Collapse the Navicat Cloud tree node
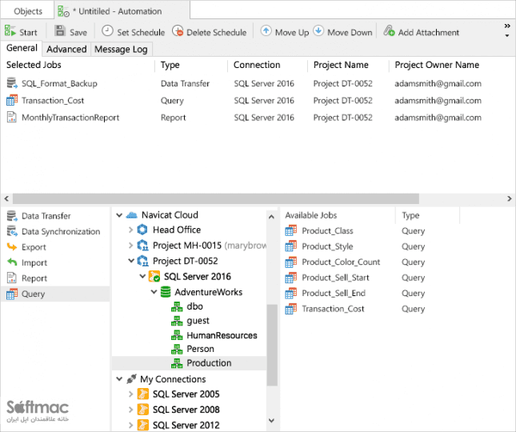516x432 pixels. coord(119,215)
